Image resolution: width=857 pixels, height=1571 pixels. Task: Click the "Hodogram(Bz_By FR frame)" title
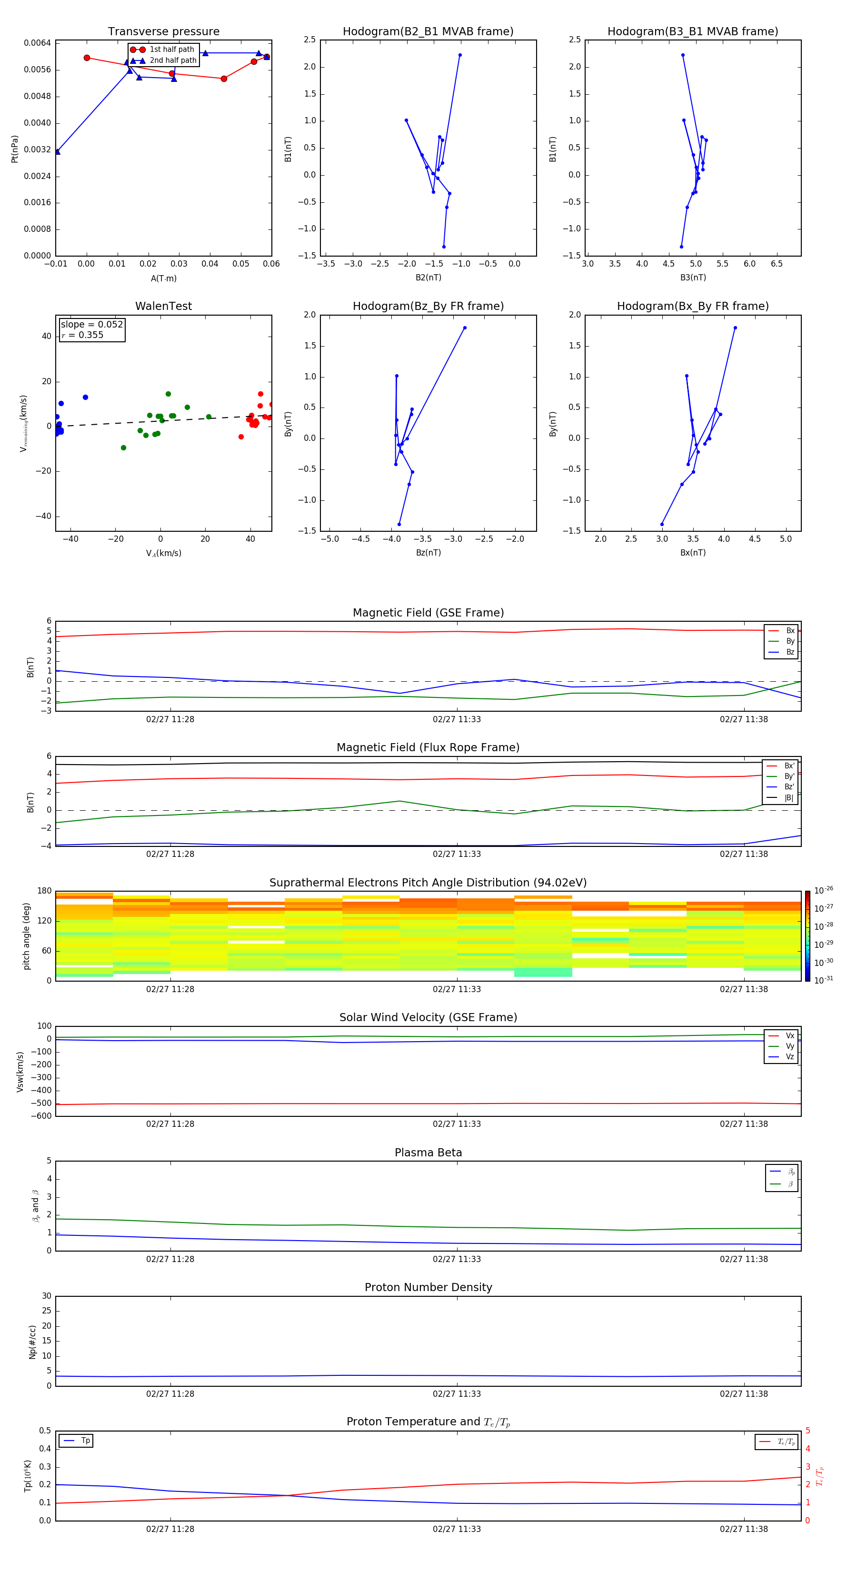click(428, 306)
